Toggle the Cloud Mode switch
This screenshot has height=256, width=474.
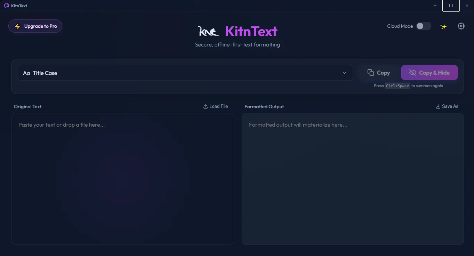(x=424, y=26)
